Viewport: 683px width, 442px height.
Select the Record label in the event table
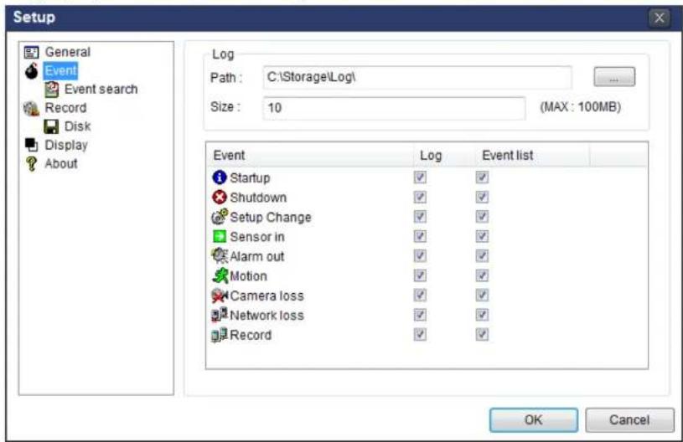point(251,335)
